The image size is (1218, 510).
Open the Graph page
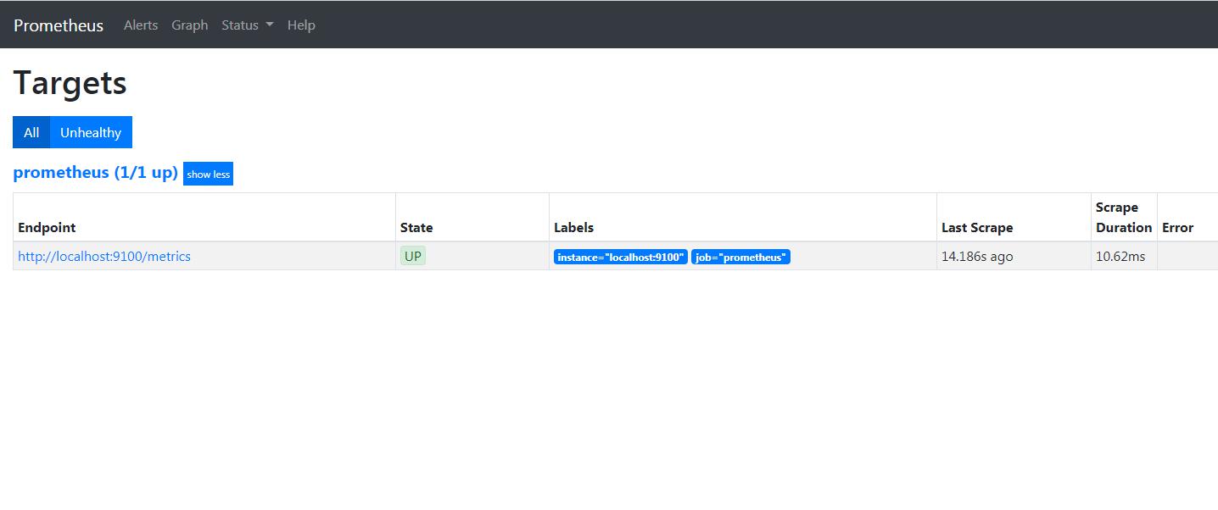coord(190,25)
